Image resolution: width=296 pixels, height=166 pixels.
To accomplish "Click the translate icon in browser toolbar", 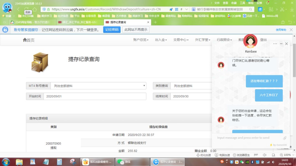I will [x=260, y=9].
